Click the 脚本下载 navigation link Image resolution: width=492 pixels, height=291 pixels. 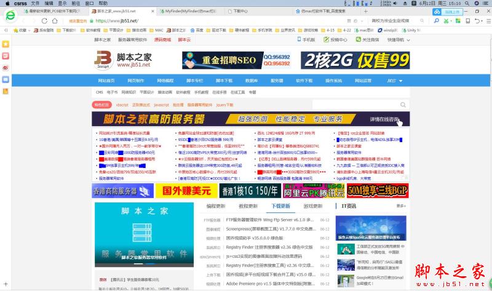pos(224,81)
